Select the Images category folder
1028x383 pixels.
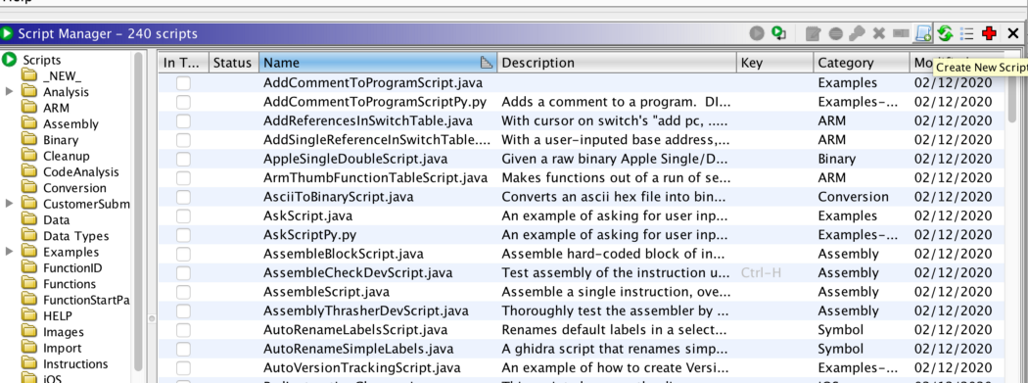pos(64,332)
